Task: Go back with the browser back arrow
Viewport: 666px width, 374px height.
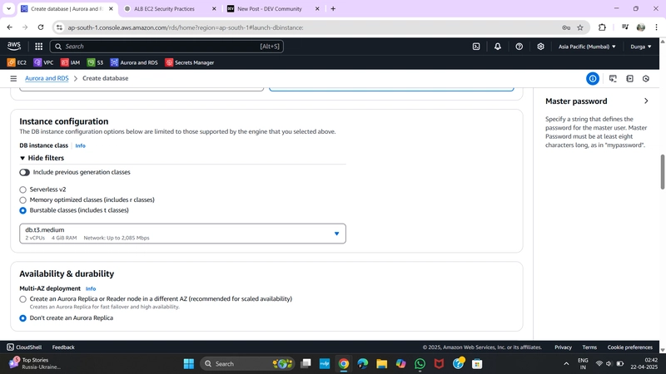Action: [9, 27]
